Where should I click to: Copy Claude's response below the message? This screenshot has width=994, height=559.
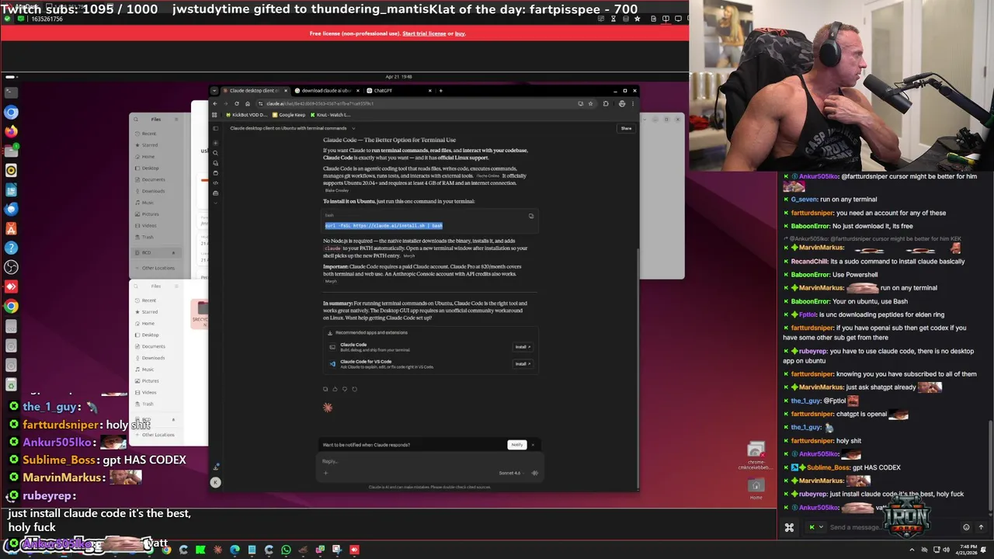tap(325, 389)
